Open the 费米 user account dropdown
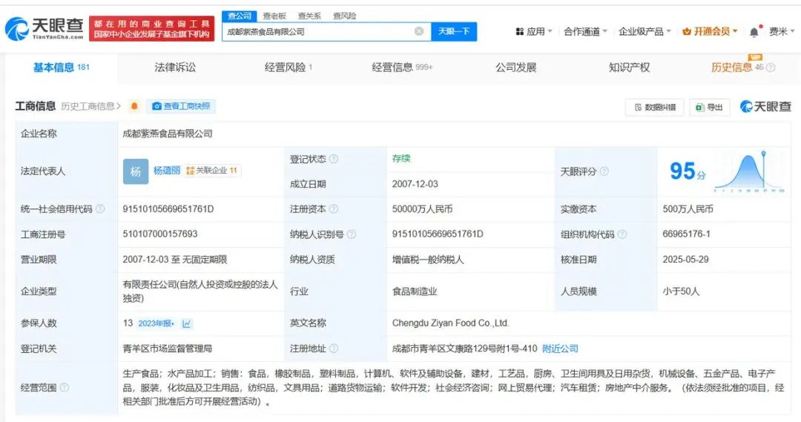 click(782, 32)
